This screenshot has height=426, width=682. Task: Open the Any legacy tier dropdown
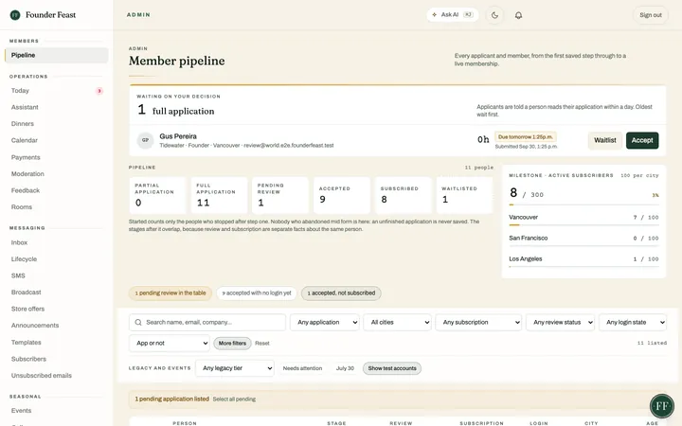pos(235,368)
